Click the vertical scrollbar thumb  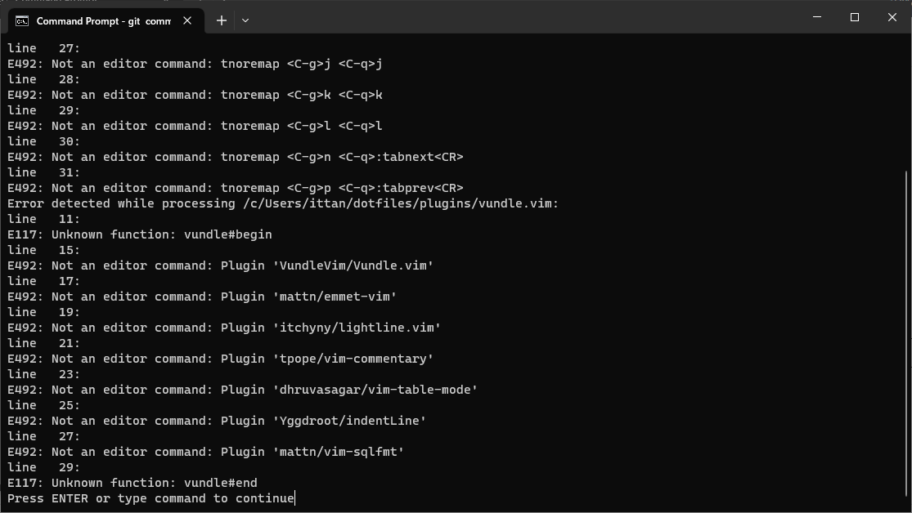[x=907, y=339]
